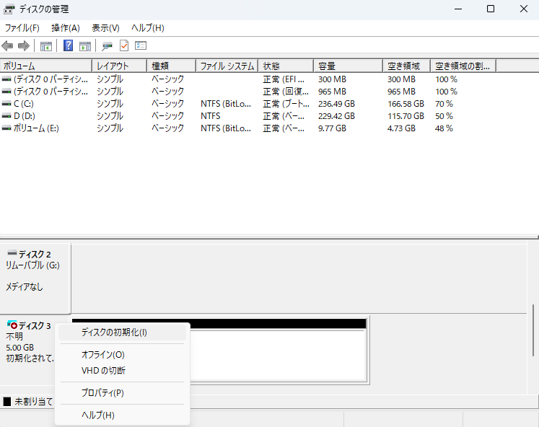This screenshot has height=427, width=539.
Task: Click the disk with magnifier toolbar icon
Action: click(x=107, y=45)
